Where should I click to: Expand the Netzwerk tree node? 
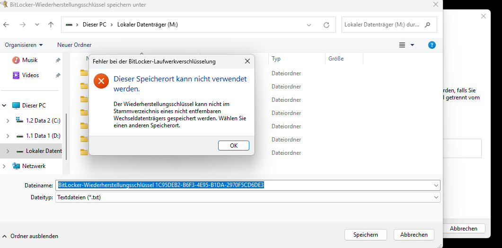point(4,166)
